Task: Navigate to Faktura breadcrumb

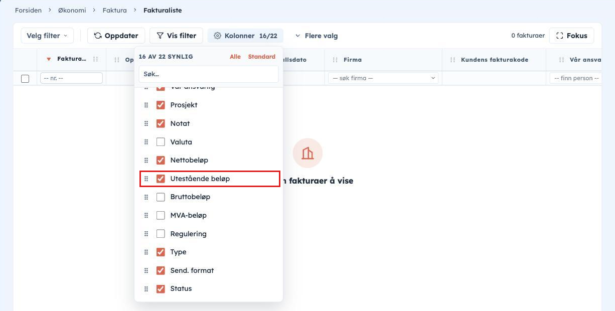Action: (115, 10)
